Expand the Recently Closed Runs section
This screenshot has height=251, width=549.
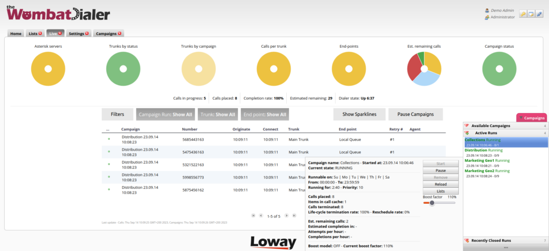(x=498, y=240)
